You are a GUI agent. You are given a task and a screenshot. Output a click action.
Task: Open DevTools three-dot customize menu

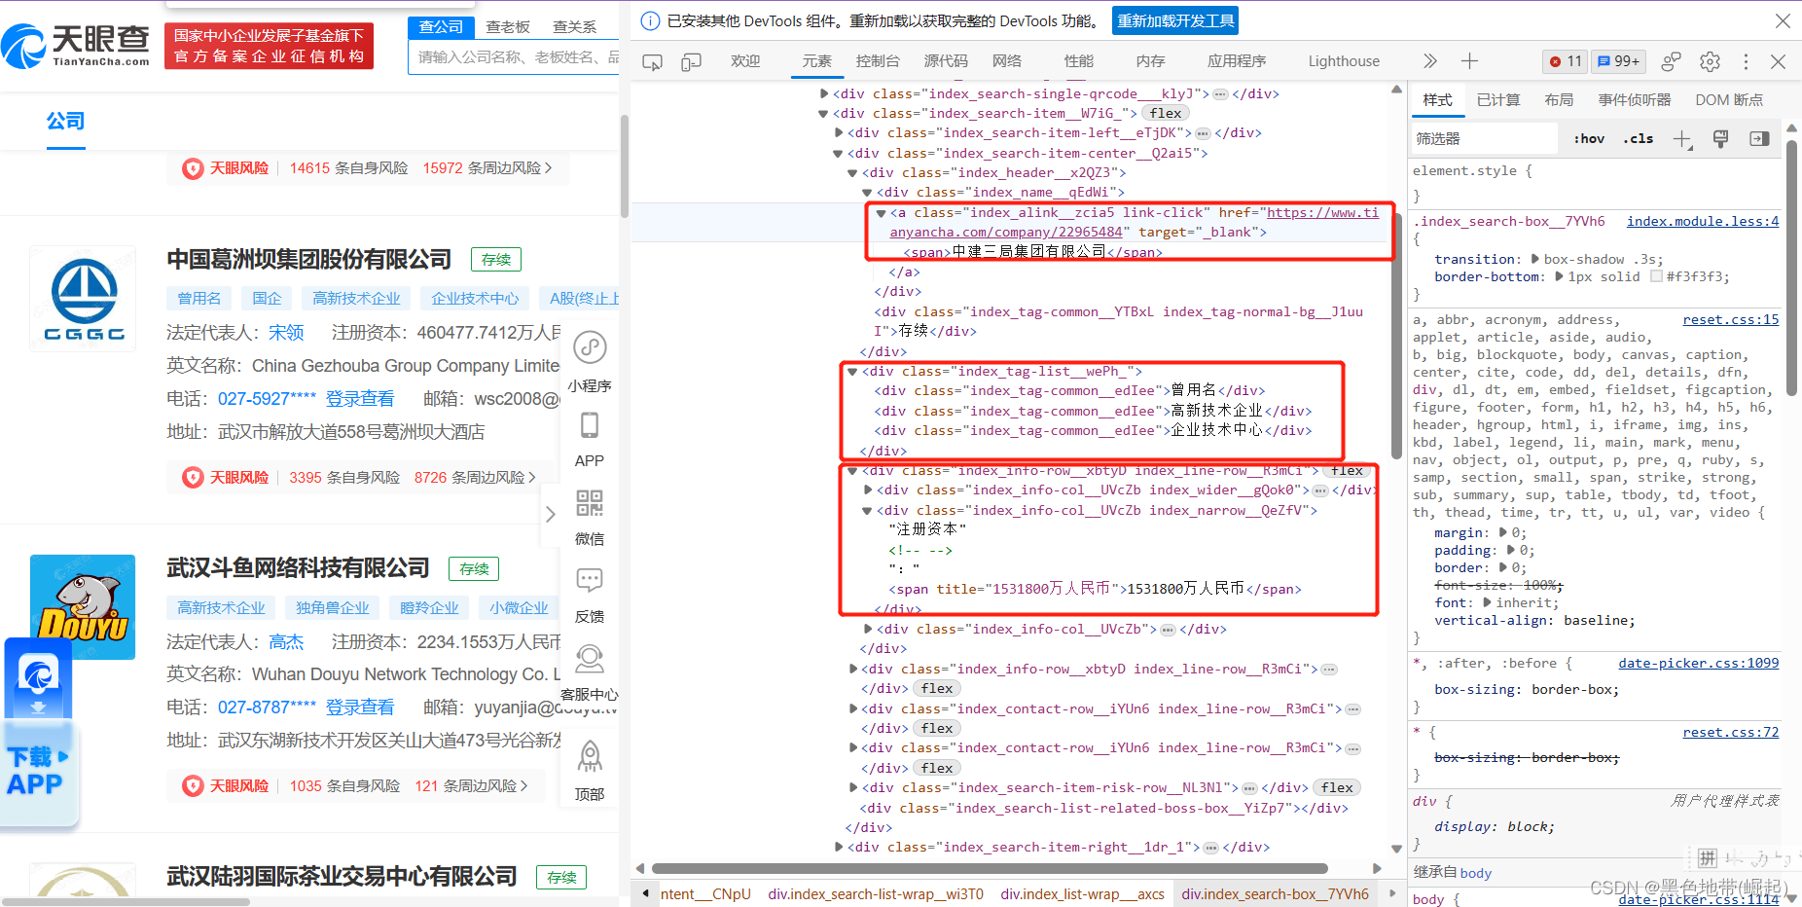tap(1746, 61)
